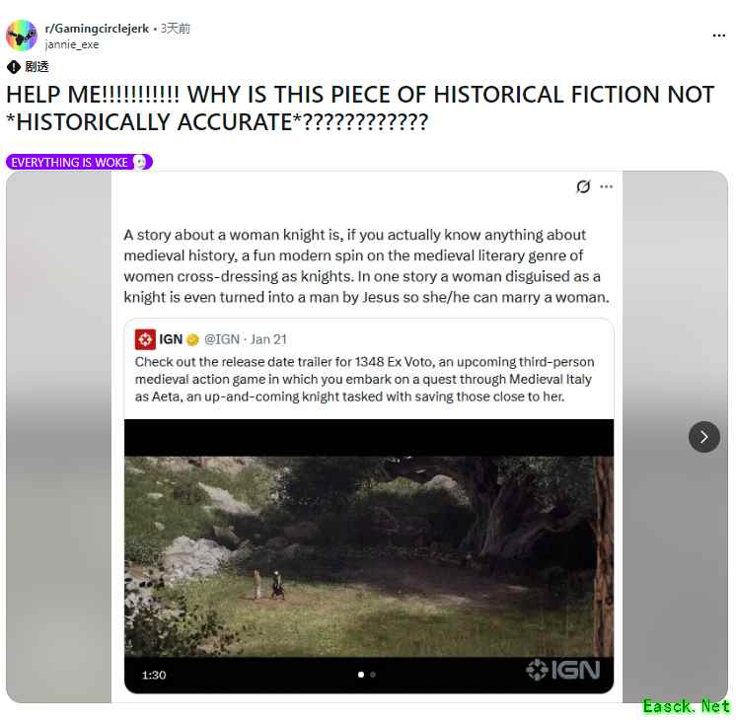Open the r/Gamingcirclejerk community link

pos(97,29)
